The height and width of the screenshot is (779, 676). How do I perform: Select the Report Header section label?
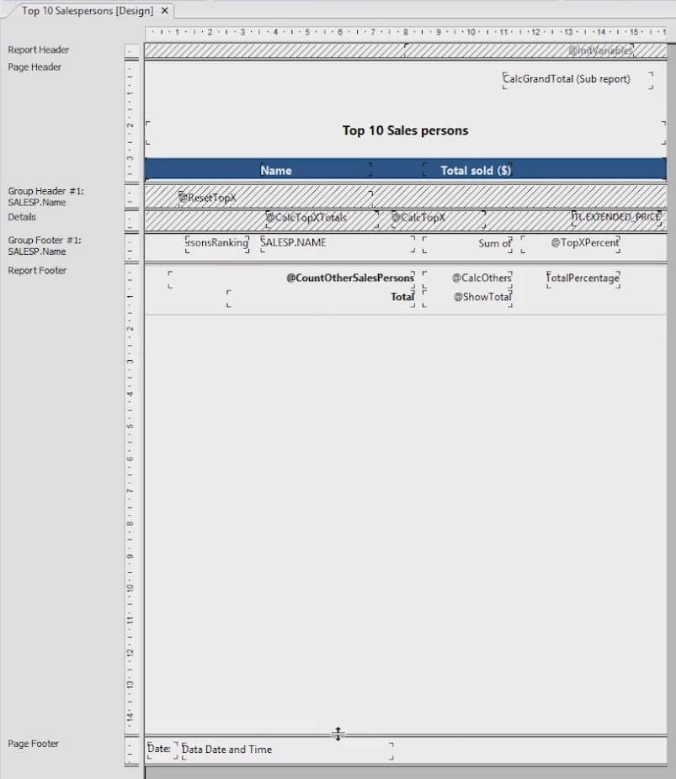(39, 50)
